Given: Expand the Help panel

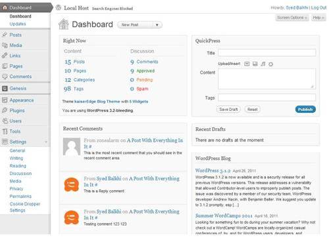Looking at the screenshot, I should point(318,18).
